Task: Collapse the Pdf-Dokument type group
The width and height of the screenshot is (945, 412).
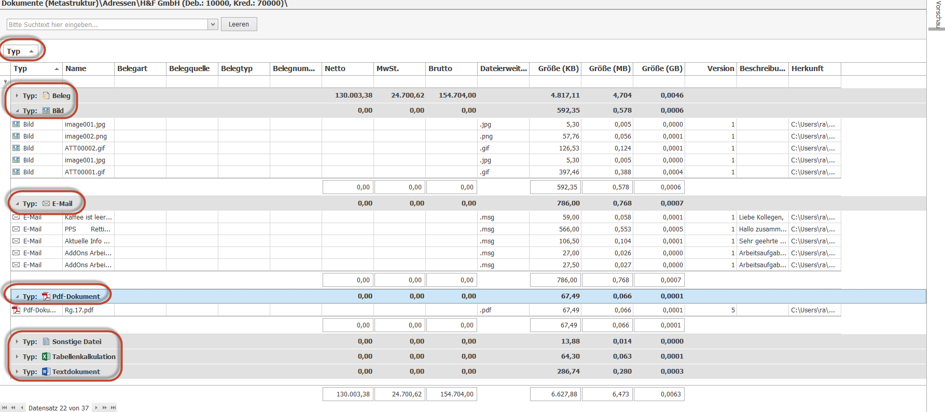Action: coord(17,296)
